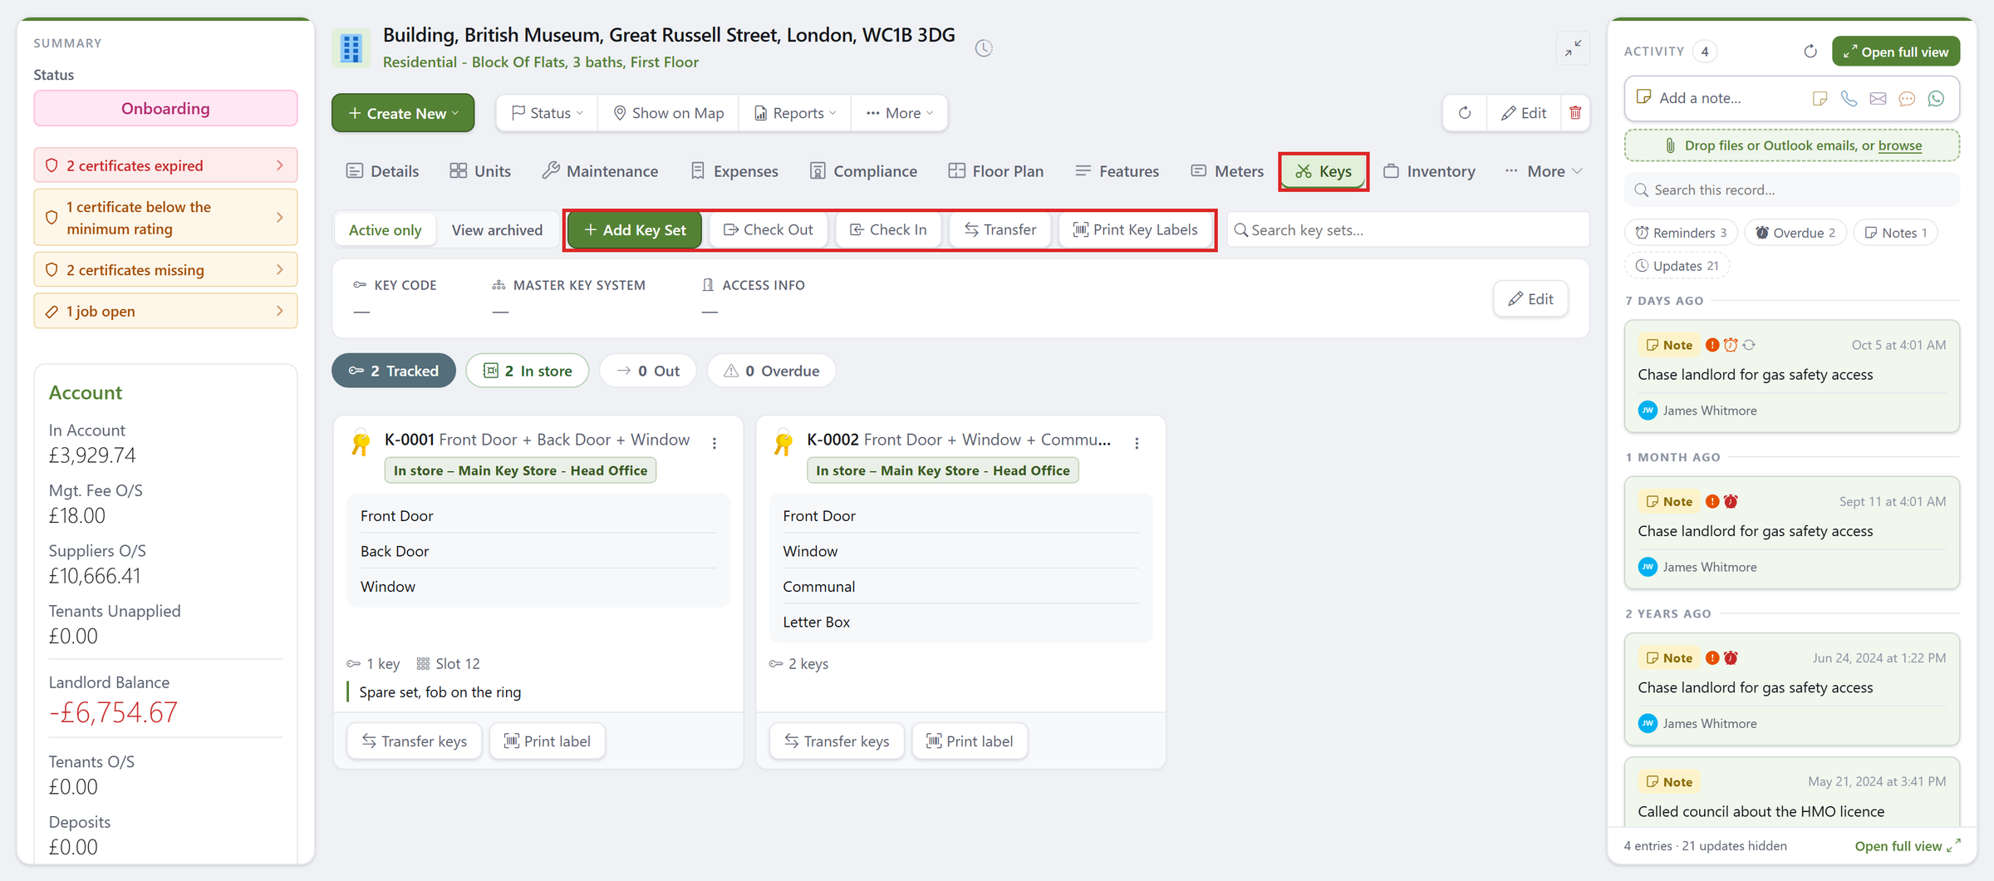Screen dimensions: 1994x881
Task: Click the collapse panel arrows icon
Action: tap(1572, 48)
